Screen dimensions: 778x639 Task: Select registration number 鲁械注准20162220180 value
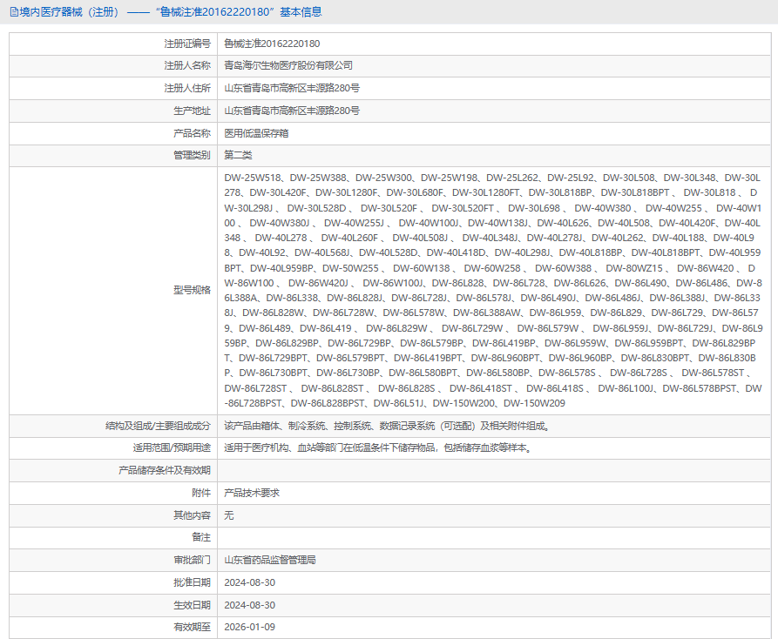tap(272, 44)
